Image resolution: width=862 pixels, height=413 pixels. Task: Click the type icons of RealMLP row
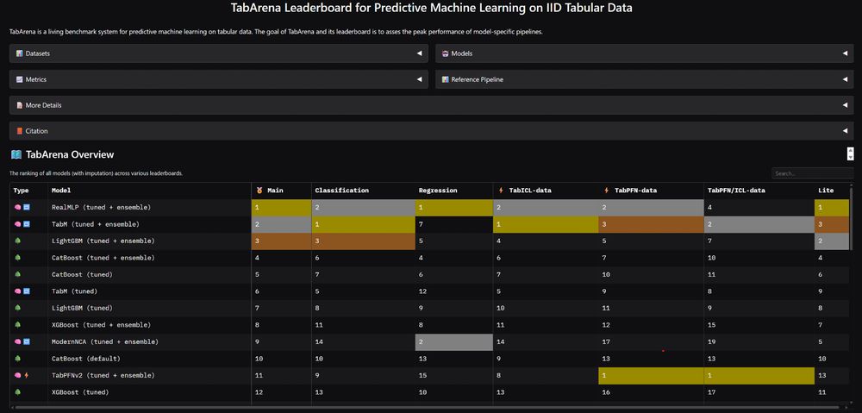tap(22, 207)
